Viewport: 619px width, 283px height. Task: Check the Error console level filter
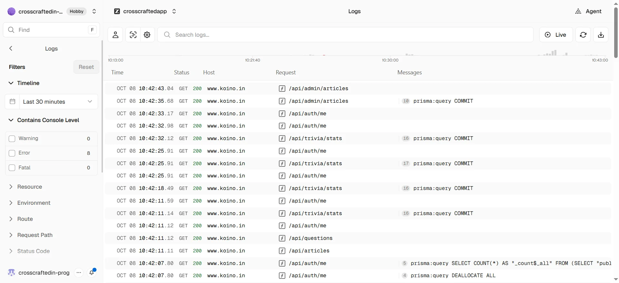click(x=12, y=153)
